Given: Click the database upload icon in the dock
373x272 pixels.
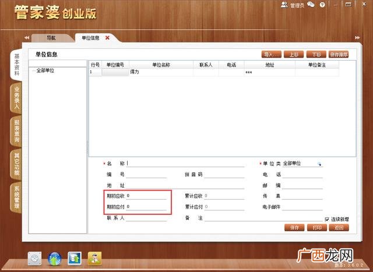Looking at the screenshot, I should [x=75, y=259].
